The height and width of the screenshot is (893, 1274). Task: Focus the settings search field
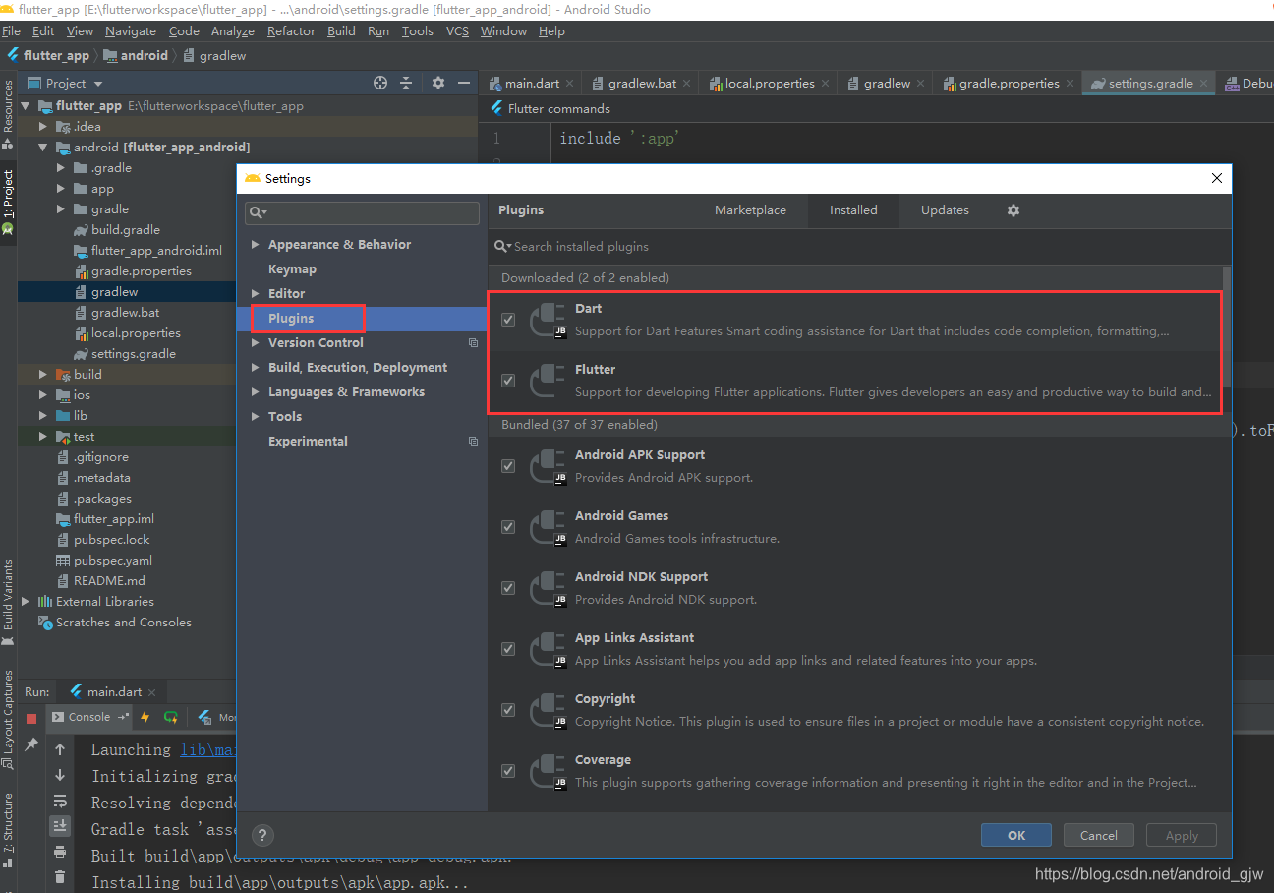[362, 212]
